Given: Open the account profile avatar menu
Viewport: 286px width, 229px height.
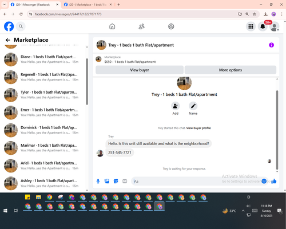Looking at the screenshot, I should coord(275,26).
